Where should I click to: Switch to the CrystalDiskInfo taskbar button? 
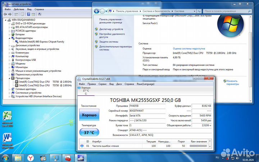coord(81,158)
